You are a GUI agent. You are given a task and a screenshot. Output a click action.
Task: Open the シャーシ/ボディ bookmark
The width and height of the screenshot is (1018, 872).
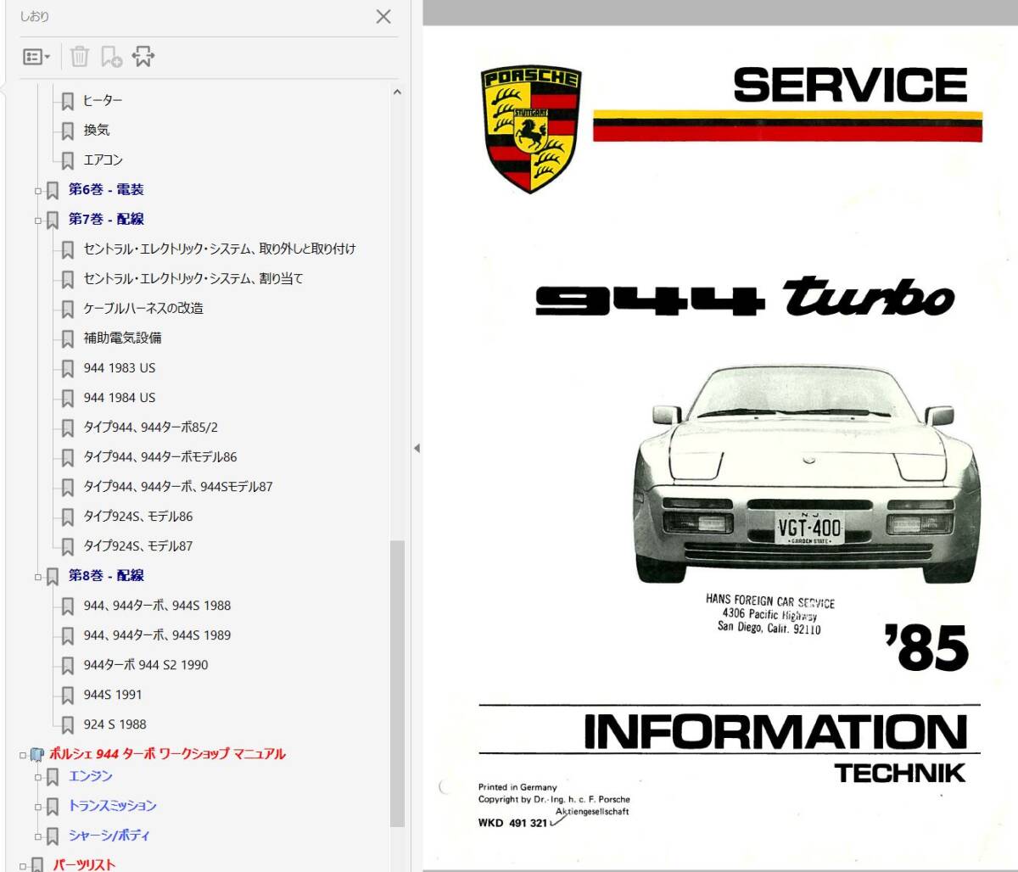click(109, 835)
